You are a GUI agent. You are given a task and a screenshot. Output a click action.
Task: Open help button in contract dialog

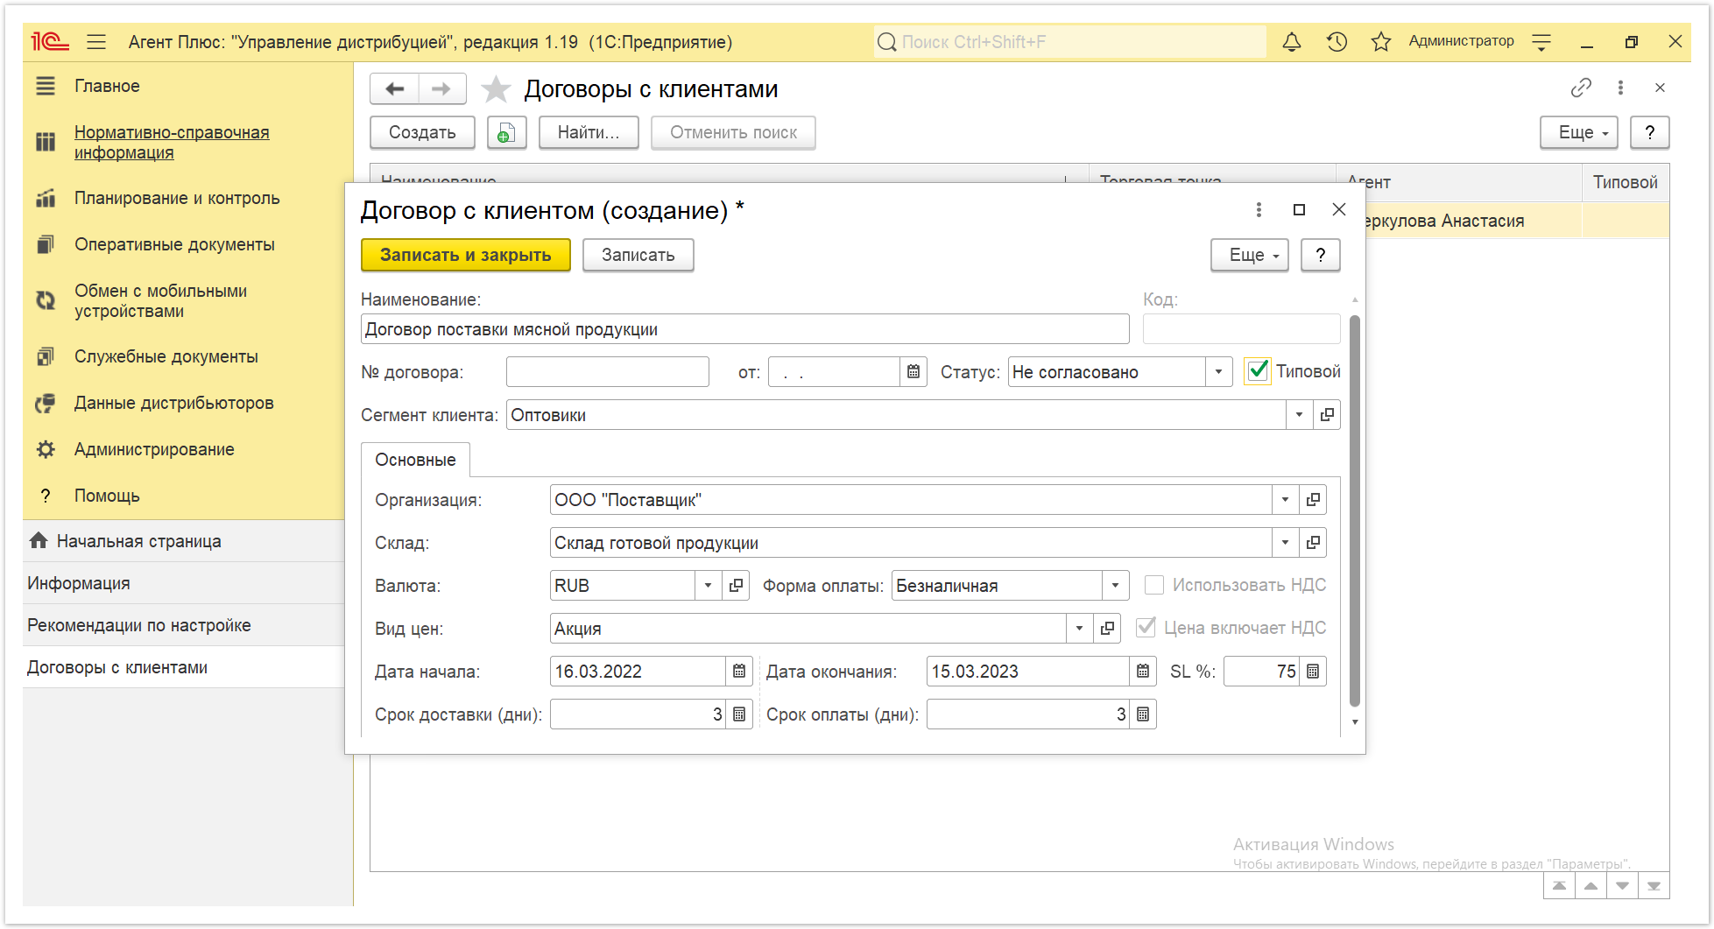pos(1321,255)
